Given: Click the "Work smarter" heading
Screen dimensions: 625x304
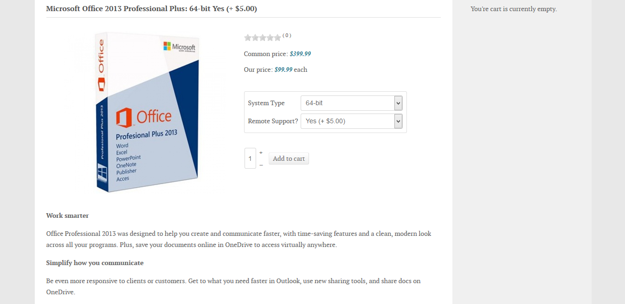Looking at the screenshot, I should click(67, 215).
